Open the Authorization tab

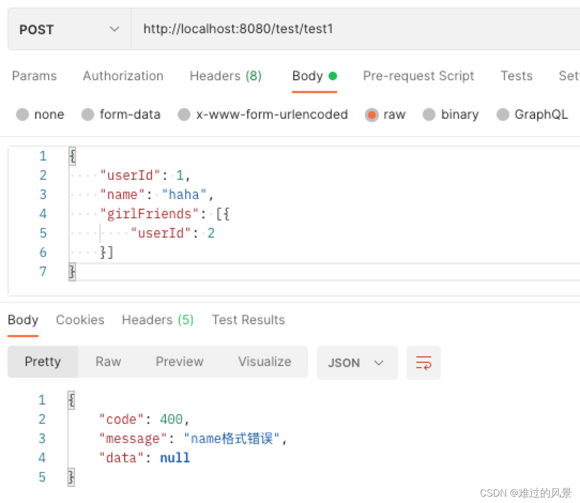[x=123, y=76]
